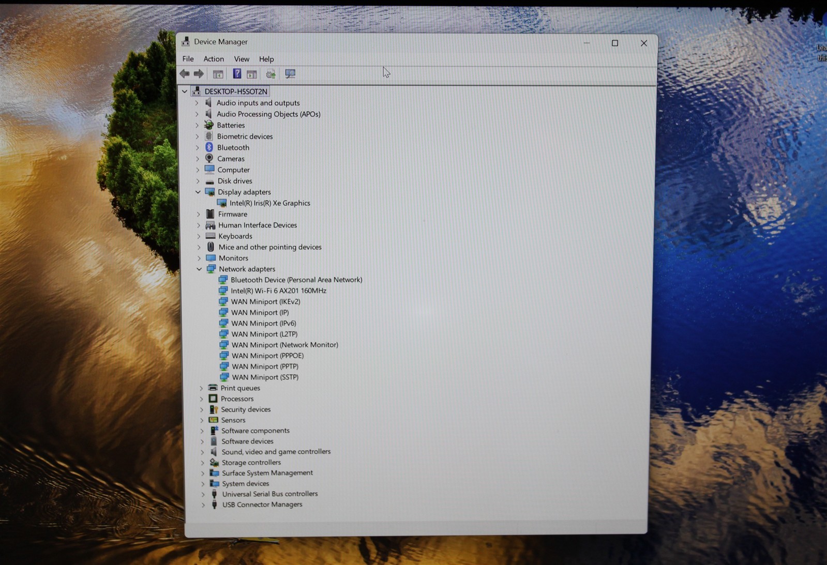The image size is (827, 565).
Task: Click the Print queues printer icon
Action: [x=213, y=388]
